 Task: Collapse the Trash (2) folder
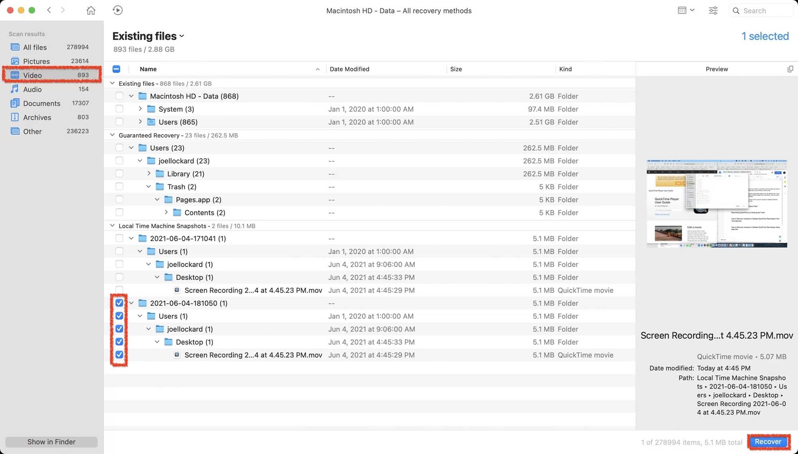(148, 187)
